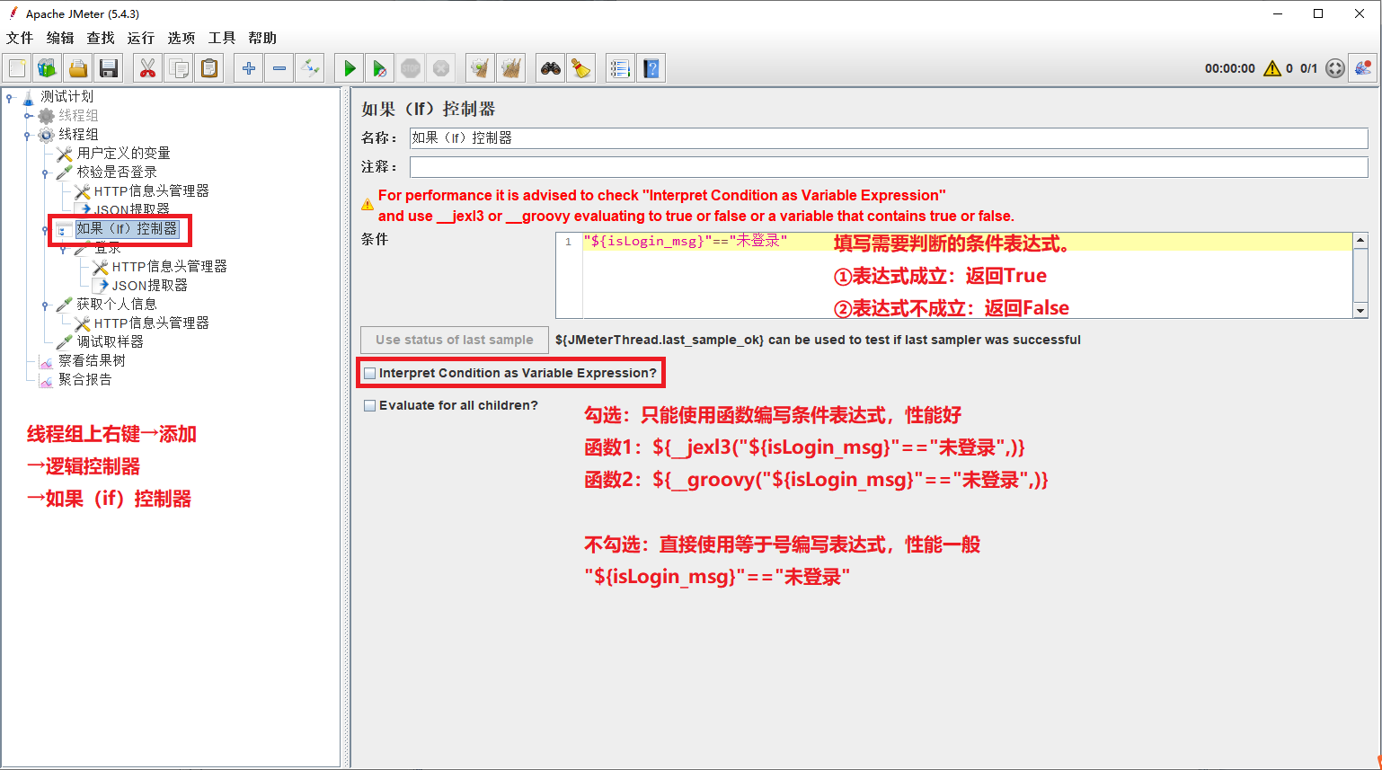The image size is (1382, 770).
Task: Open the 运行 menu
Action: tap(140, 38)
